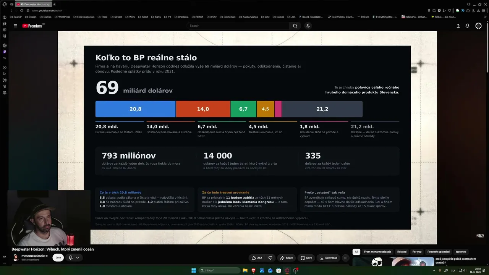The width and height of the screenshot is (489, 275).
Task: Open the YouTube create/upload icon
Action: click(458, 26)
